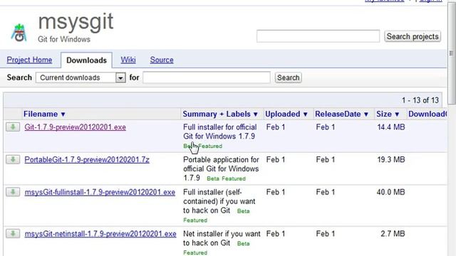This screenshot has width=456, height=256.
Task: Click the '40.0 MB' size cell
Action: pos(391,192)
